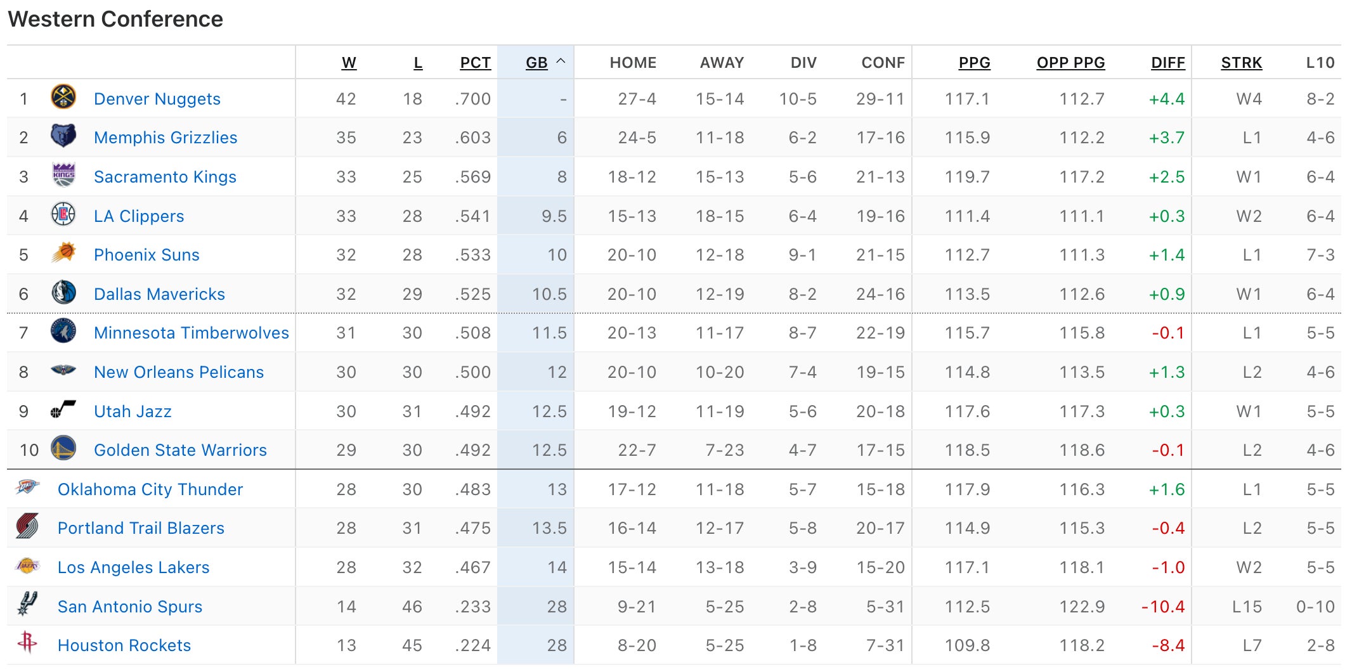Sort by the PPG column header
The image size is (1352, 672).
point(974,63)
